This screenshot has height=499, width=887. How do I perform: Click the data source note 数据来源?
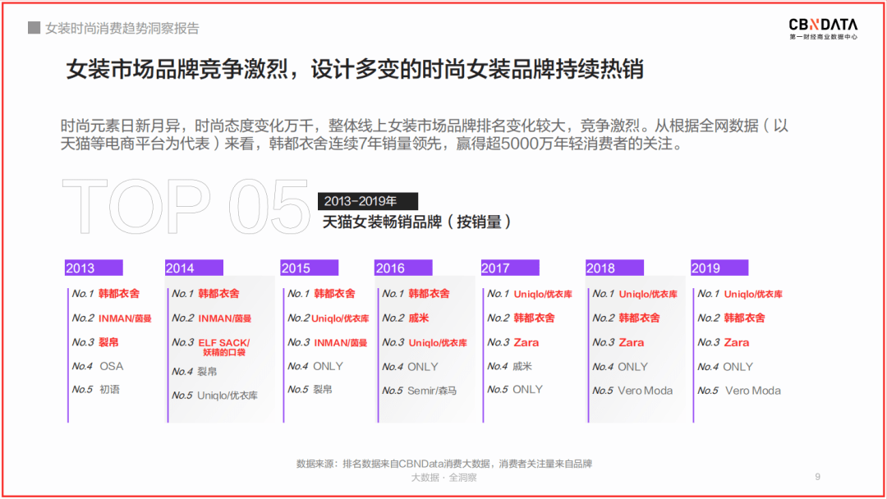(444, 464)
